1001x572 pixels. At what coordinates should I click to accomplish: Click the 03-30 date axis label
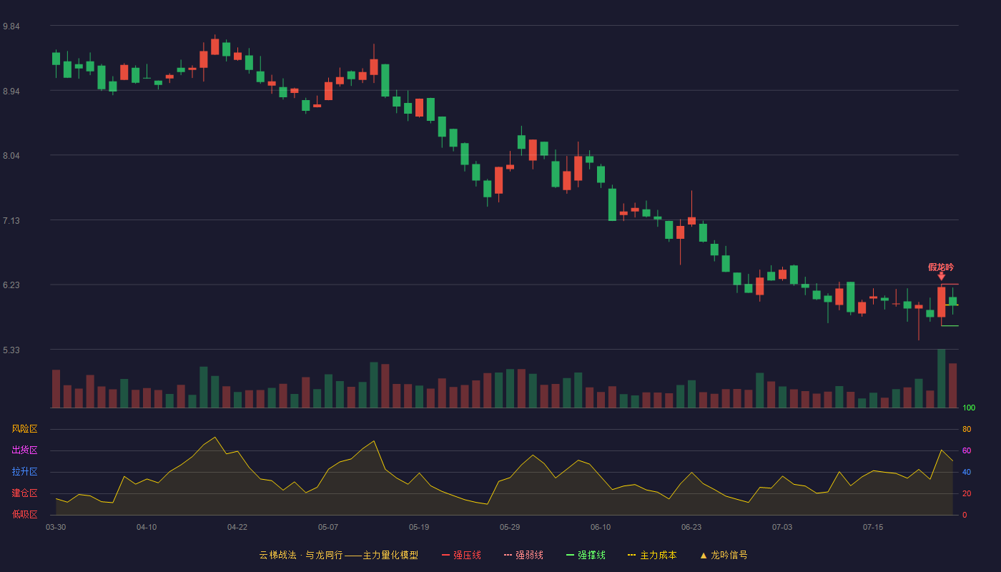click(x=56, y=527)
